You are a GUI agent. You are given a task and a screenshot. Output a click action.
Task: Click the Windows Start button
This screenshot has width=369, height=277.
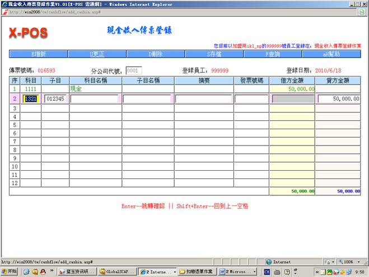click(10, 271)
